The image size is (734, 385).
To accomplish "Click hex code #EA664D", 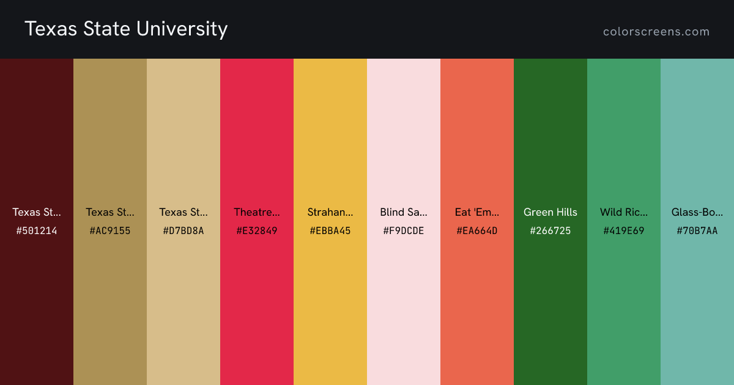I will click(477, 231).
